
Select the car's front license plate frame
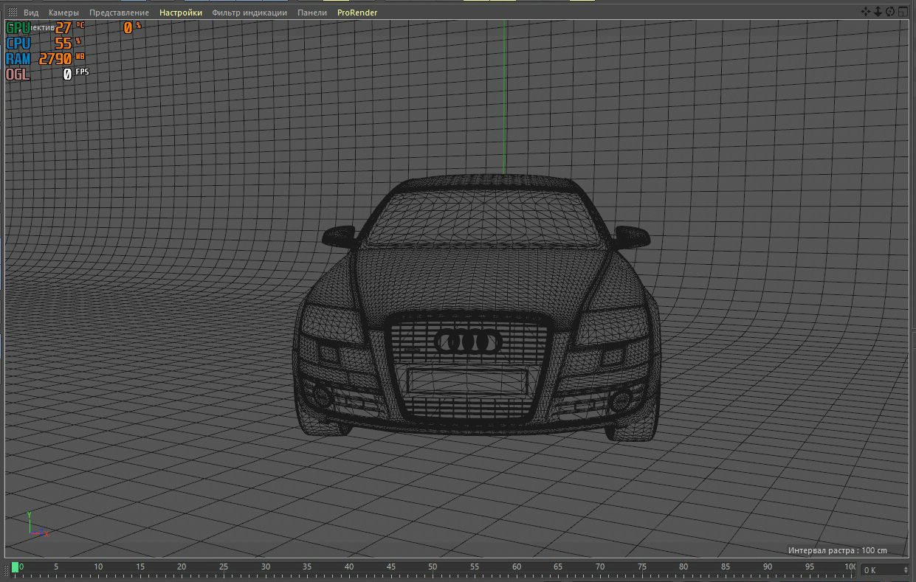468,383
